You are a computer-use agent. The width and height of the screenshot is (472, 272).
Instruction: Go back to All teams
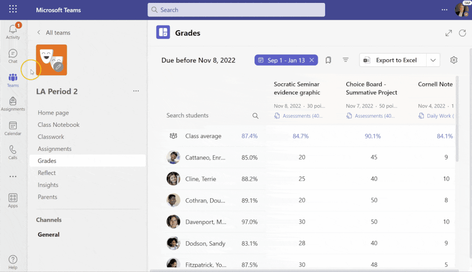click(53, 33)
